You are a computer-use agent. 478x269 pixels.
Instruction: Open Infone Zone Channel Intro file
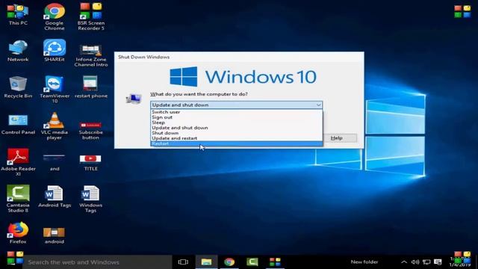click(x=91, y=55)
